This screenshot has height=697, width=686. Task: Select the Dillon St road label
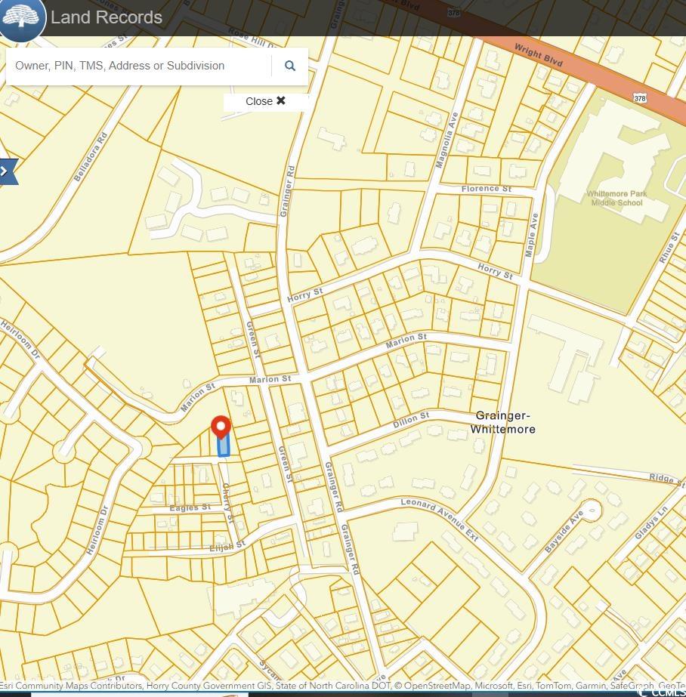coord(411,421)
